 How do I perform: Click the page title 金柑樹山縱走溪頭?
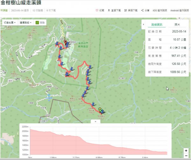[21, 3]
